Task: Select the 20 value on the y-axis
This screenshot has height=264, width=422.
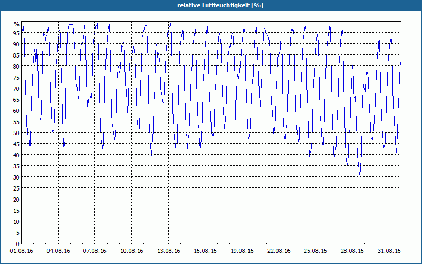Action: [17, 200]
